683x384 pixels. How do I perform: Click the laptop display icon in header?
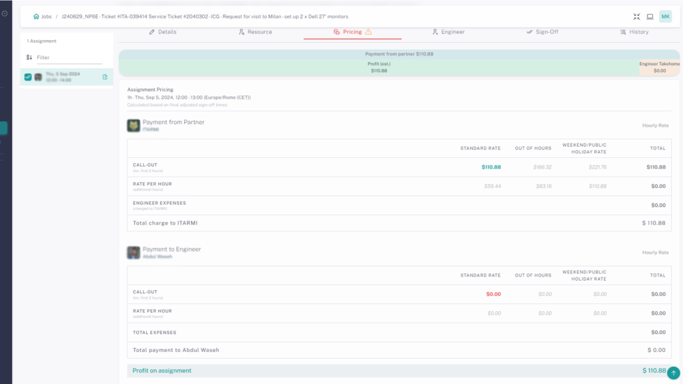coord(650,17)
